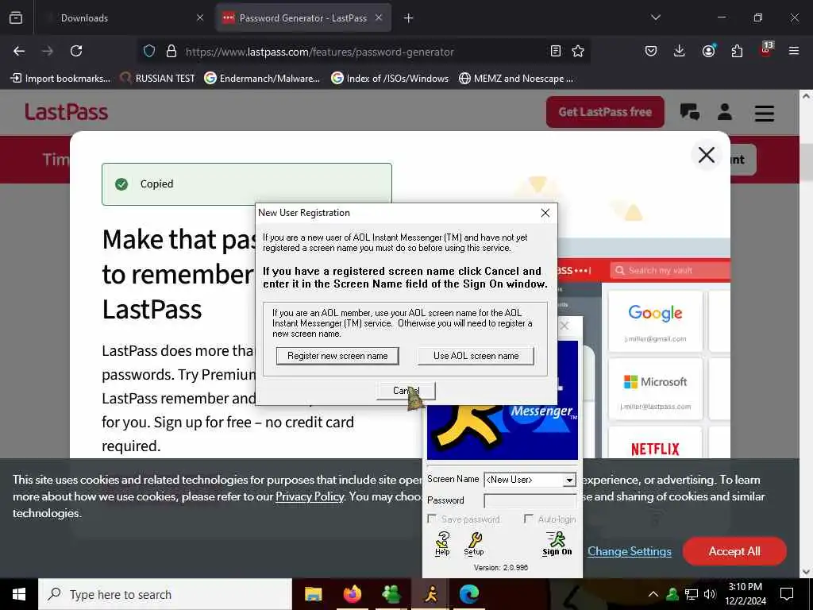Open LastPass chat bubbles icon
The width and height of the screenshot is (813, 610).
(690, 112)
